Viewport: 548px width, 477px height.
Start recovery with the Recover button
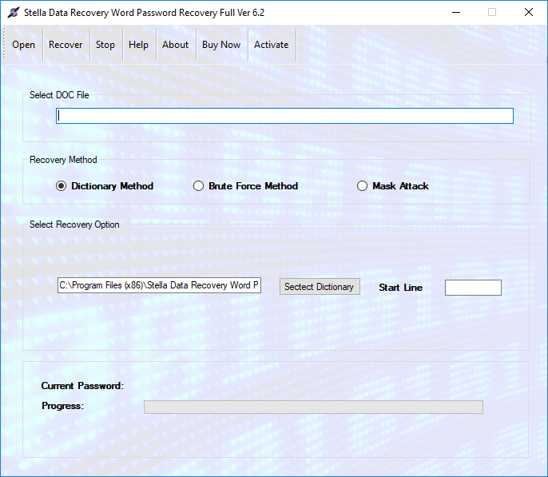pos(66,45)
